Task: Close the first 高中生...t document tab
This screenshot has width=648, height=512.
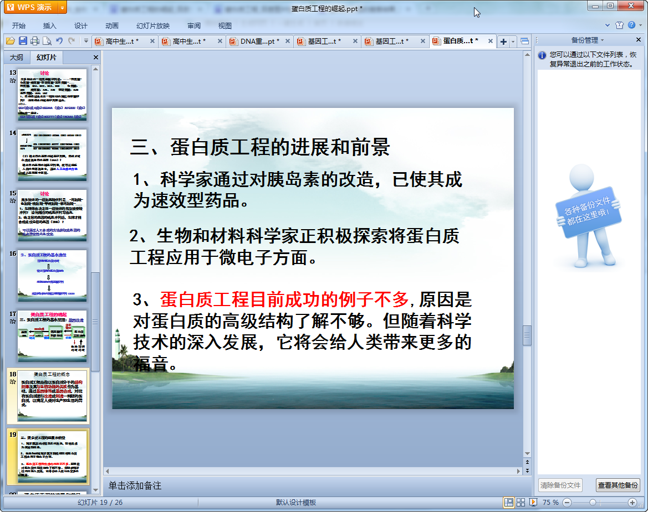Action: coord(152,41)
